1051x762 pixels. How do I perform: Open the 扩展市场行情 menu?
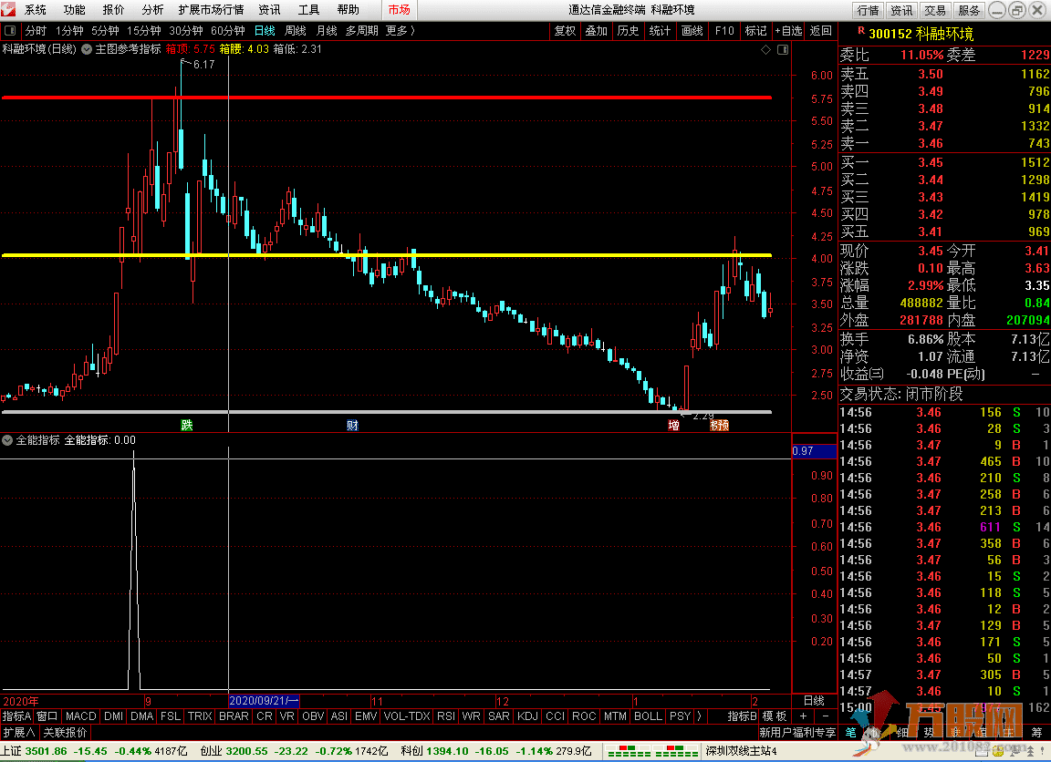point(211,10)
